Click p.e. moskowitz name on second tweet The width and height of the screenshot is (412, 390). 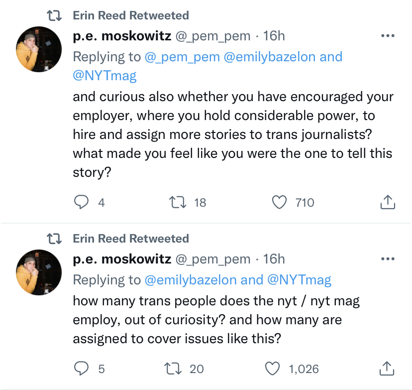122,259
